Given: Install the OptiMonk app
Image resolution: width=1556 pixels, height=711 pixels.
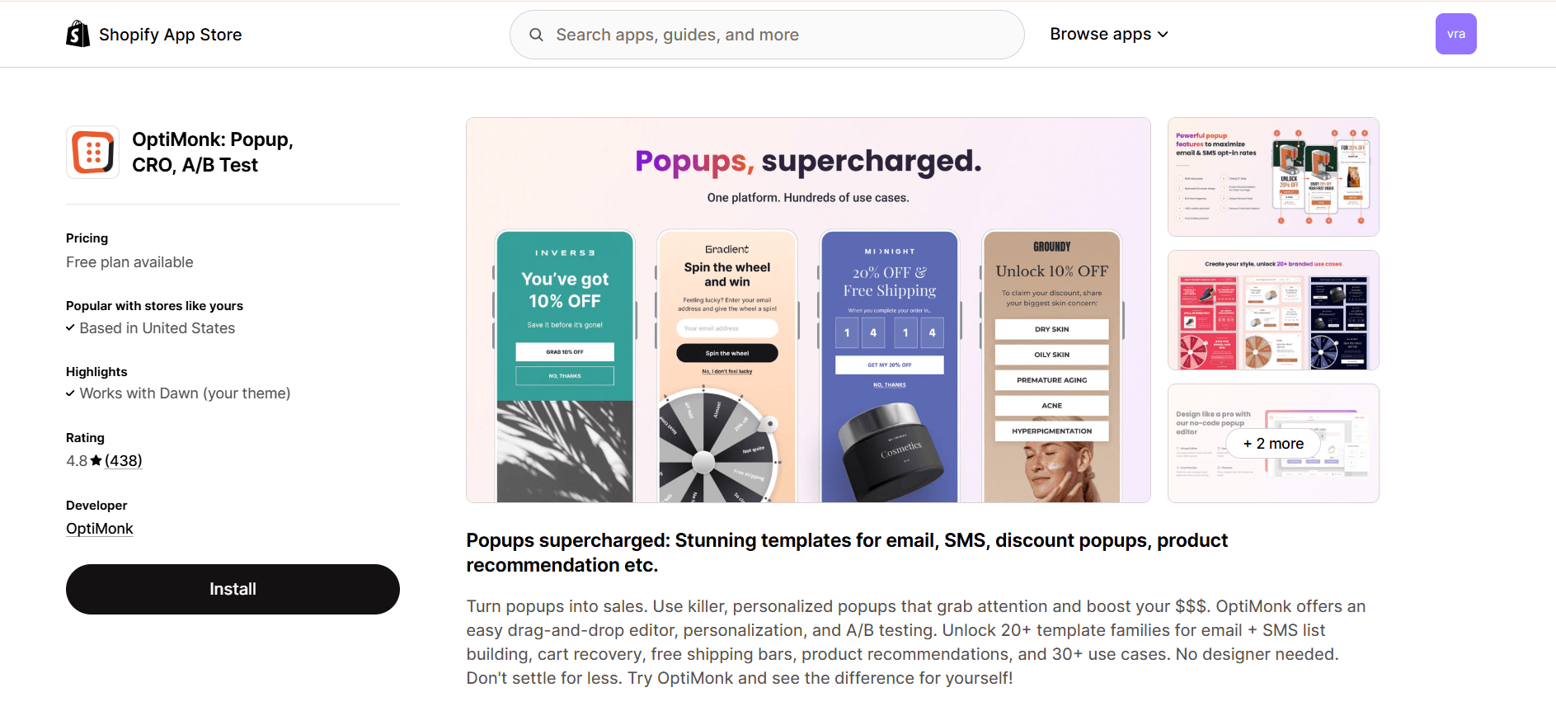Looking at the screenshot, I should coord(233,589).
